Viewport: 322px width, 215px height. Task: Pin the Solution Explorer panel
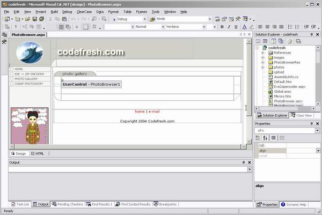click(x=311, y=34)
